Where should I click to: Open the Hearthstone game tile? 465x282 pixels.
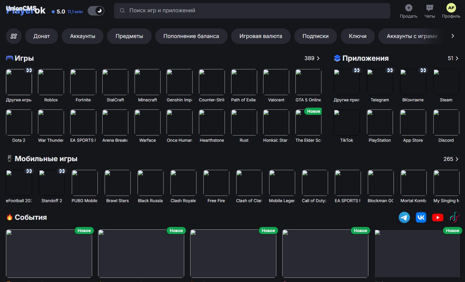[212, 126]
